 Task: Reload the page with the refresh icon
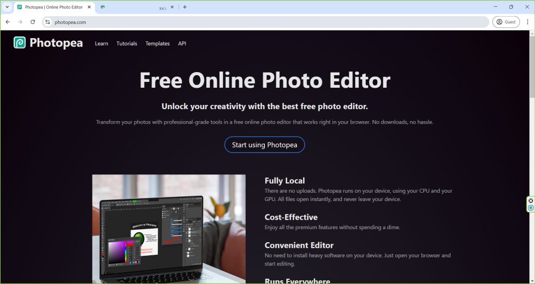33,22
